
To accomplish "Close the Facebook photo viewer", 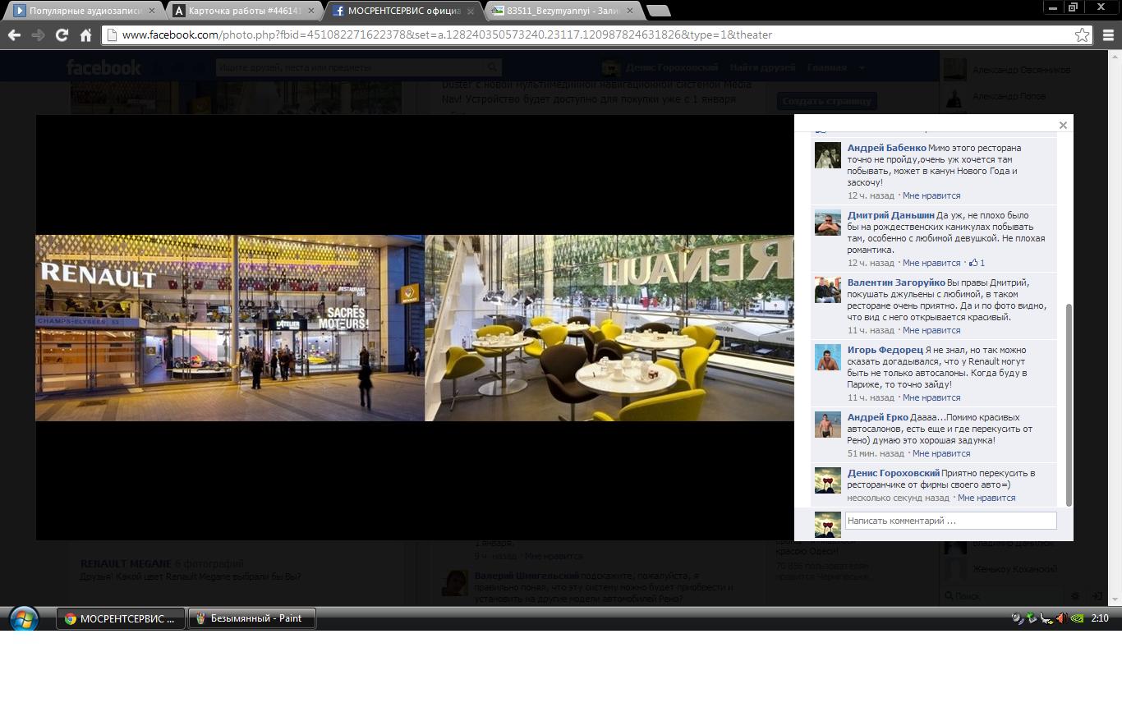I will [x=1063, y=125].
